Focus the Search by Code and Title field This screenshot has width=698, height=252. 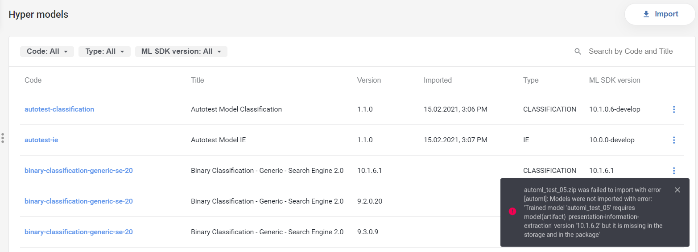pyautogui.click(x=631, y=52)
